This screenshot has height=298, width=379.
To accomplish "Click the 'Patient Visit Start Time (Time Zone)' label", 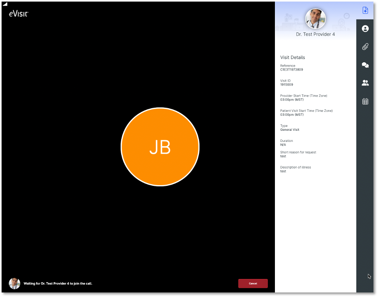I will (x=306, y=111).
